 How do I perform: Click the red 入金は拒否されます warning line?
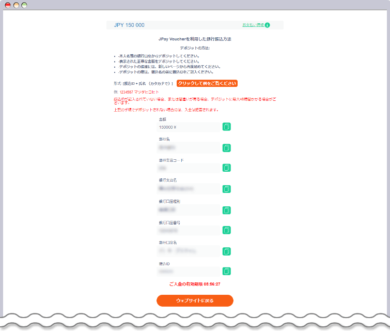pos(166,110)
